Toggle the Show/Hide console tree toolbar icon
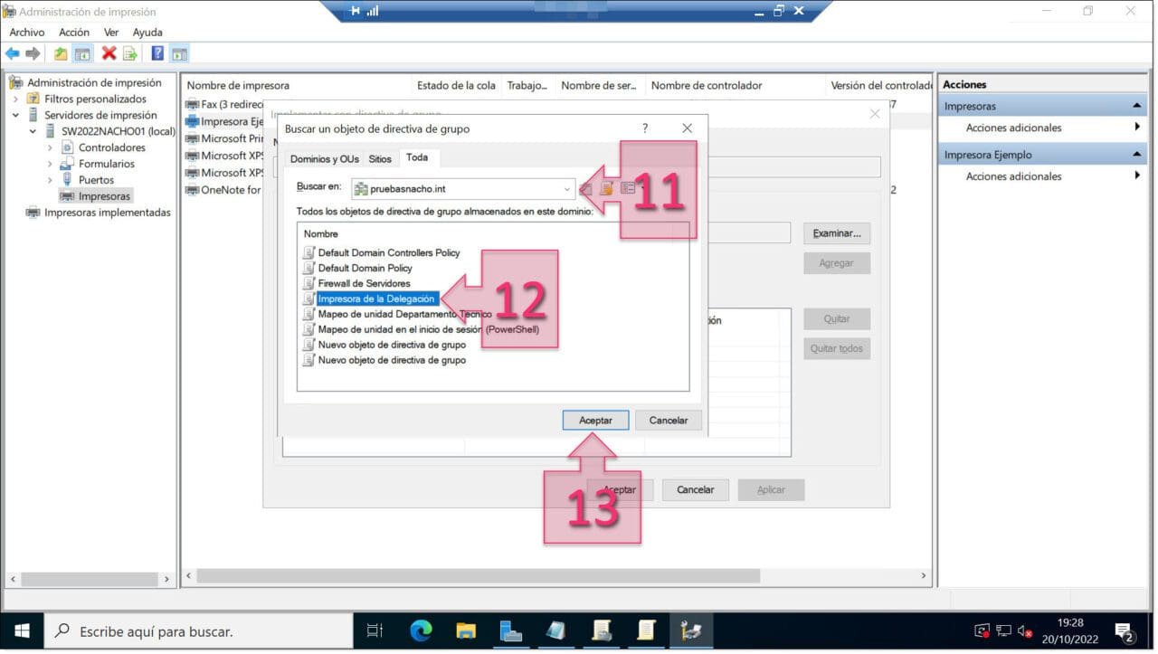Viewport: 1158px width, 654px height. tap(81, 53)
